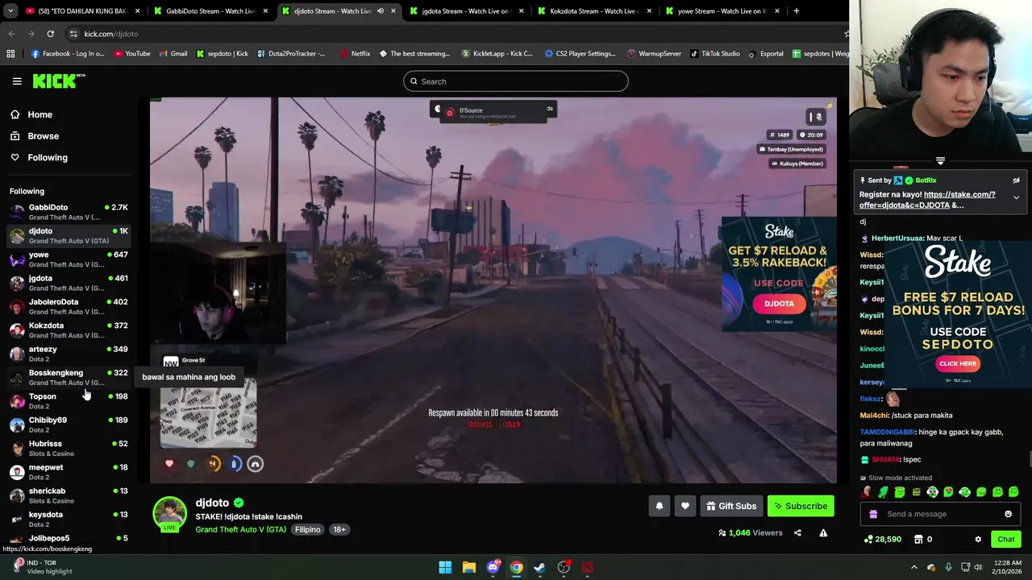This screenshot has height=580, width=1032.
Task: Open the Dota2ProTracker bookmark
Action: pos(291,54)
